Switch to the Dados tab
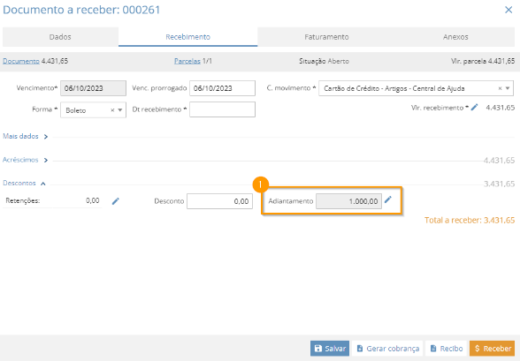520x361 pixels. click(x=60, y=37)
